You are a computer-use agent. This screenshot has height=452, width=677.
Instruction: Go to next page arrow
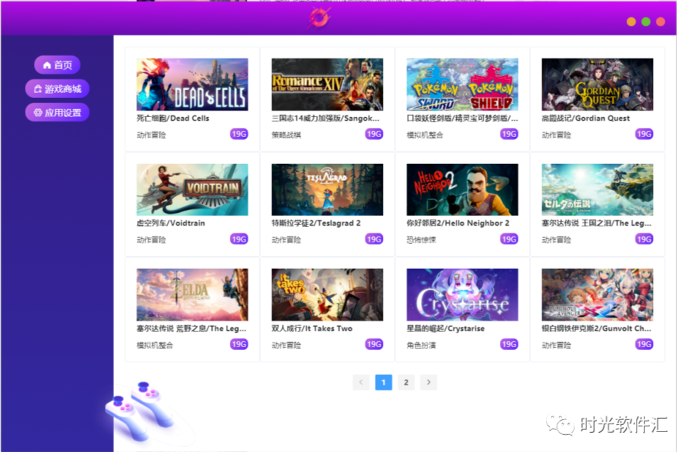point(428,382)
